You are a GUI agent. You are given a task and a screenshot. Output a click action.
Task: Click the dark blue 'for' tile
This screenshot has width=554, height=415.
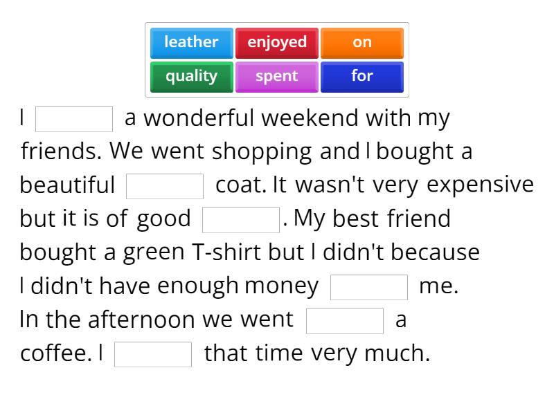(362, 76)
